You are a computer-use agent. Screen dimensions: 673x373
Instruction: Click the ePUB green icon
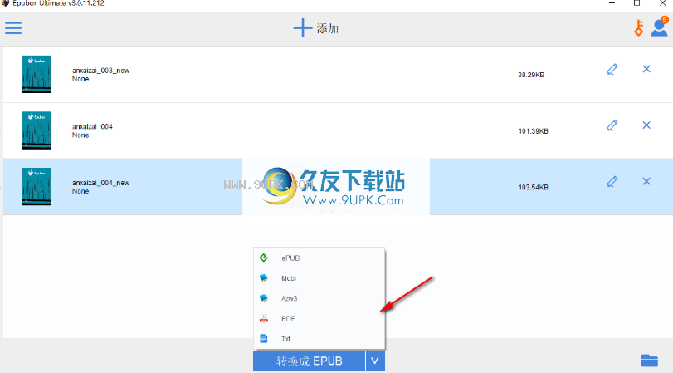(x=264, y=258)
